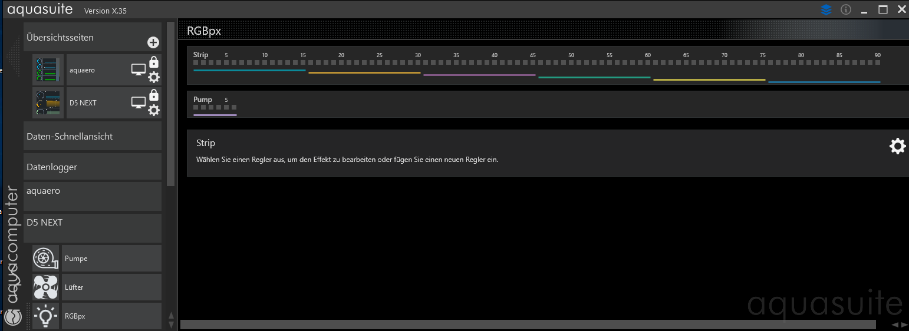Click the Version X.35 text

(x=106, y=11)
